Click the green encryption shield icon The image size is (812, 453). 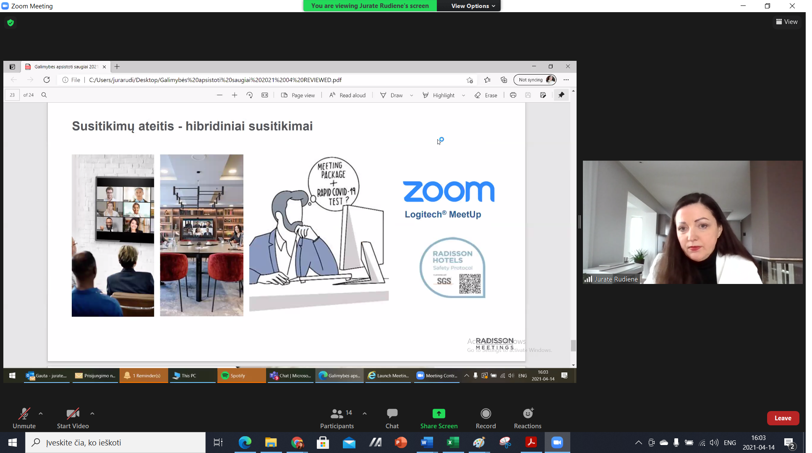click(10, 23)
